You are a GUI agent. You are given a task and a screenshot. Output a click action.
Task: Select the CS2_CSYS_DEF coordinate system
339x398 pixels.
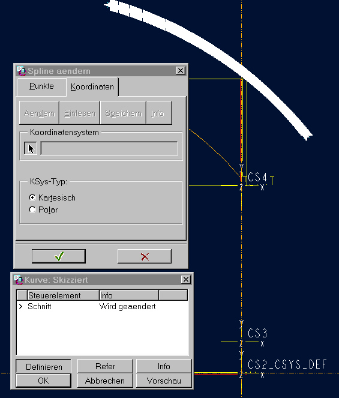click(x=287, y=364)
